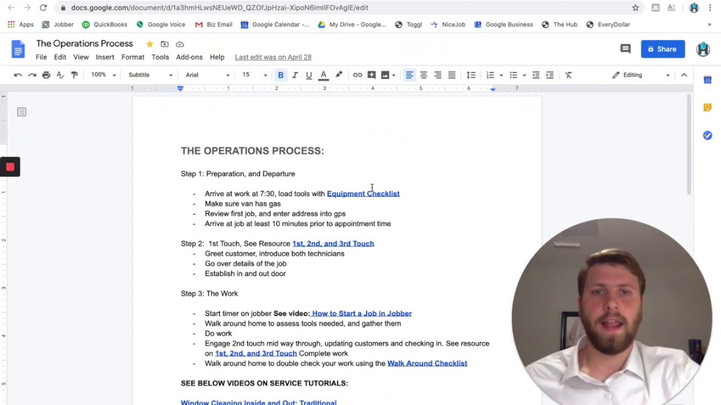Go to Docs home via the blue logo

[x=18, y=49]
